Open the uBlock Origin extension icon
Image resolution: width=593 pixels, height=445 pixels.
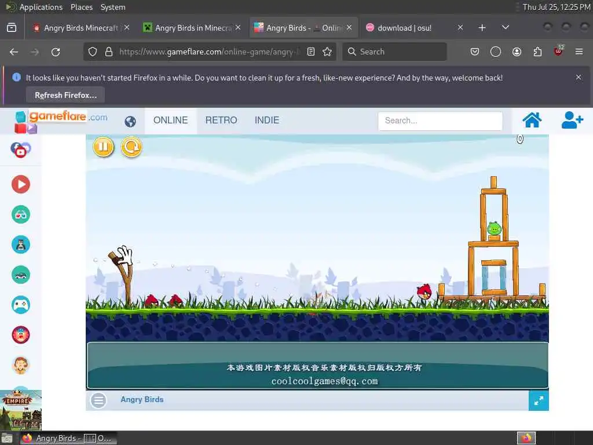pyautogui.click(x=559, y=51)
